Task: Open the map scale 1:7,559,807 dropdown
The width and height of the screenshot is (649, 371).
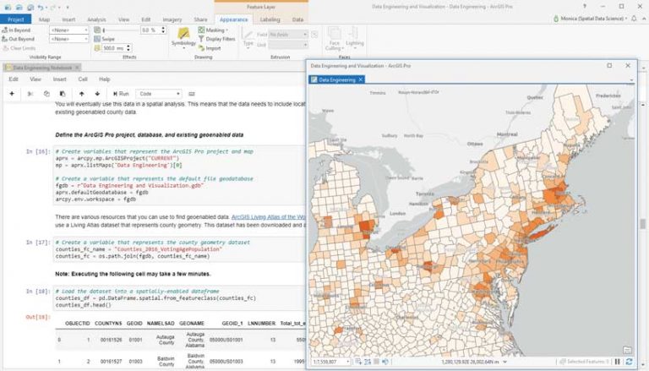Action: point(347,362)
